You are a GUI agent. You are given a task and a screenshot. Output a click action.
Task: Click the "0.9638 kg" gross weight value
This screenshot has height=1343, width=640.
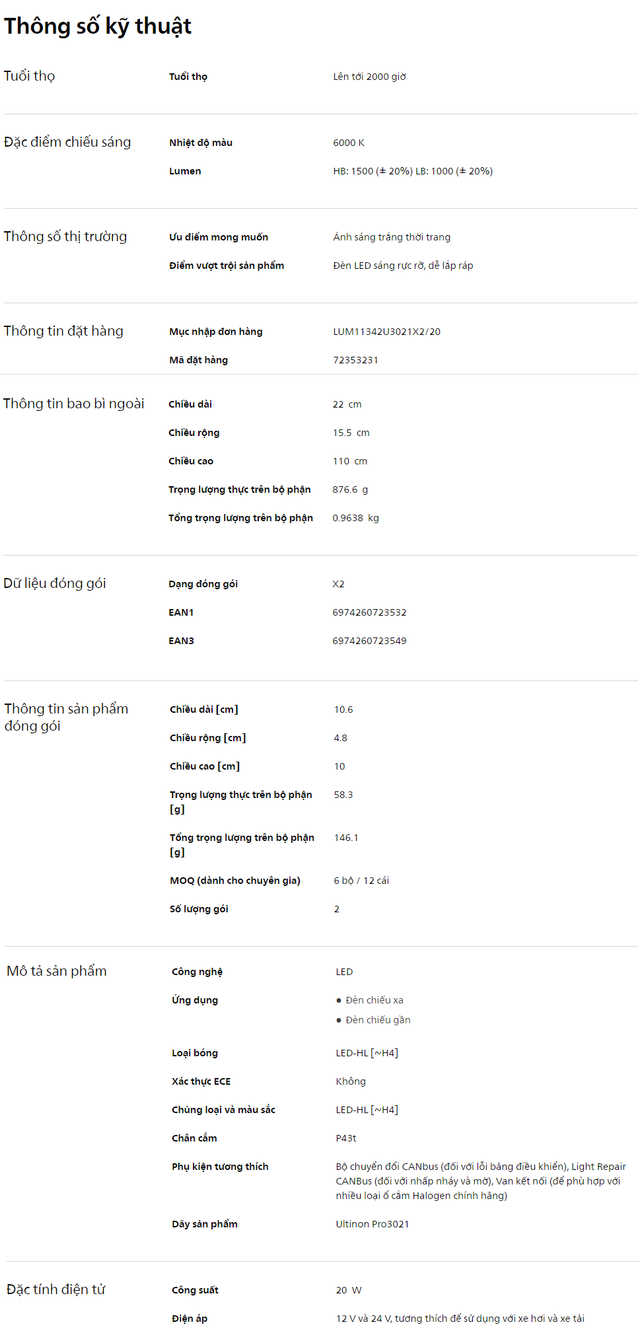pyautogui.click(x=355, y=518)
